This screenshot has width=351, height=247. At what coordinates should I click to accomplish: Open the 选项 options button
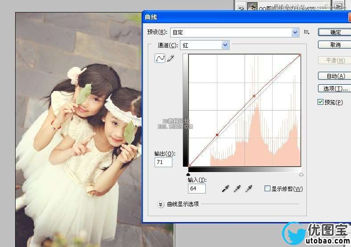335,88
